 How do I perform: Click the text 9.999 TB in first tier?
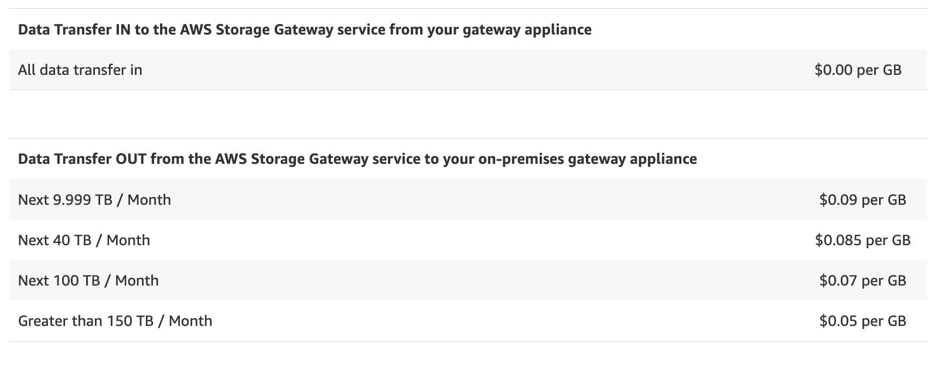click(x=83, y=200)
